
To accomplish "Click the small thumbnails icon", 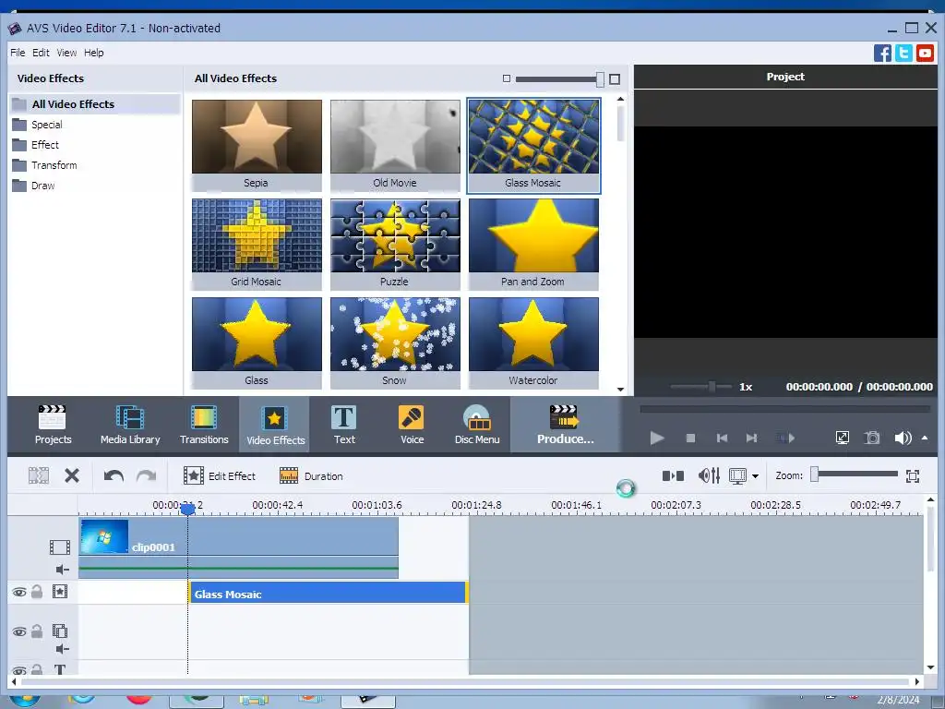I will pyautogui.click(x=507, y=78).
